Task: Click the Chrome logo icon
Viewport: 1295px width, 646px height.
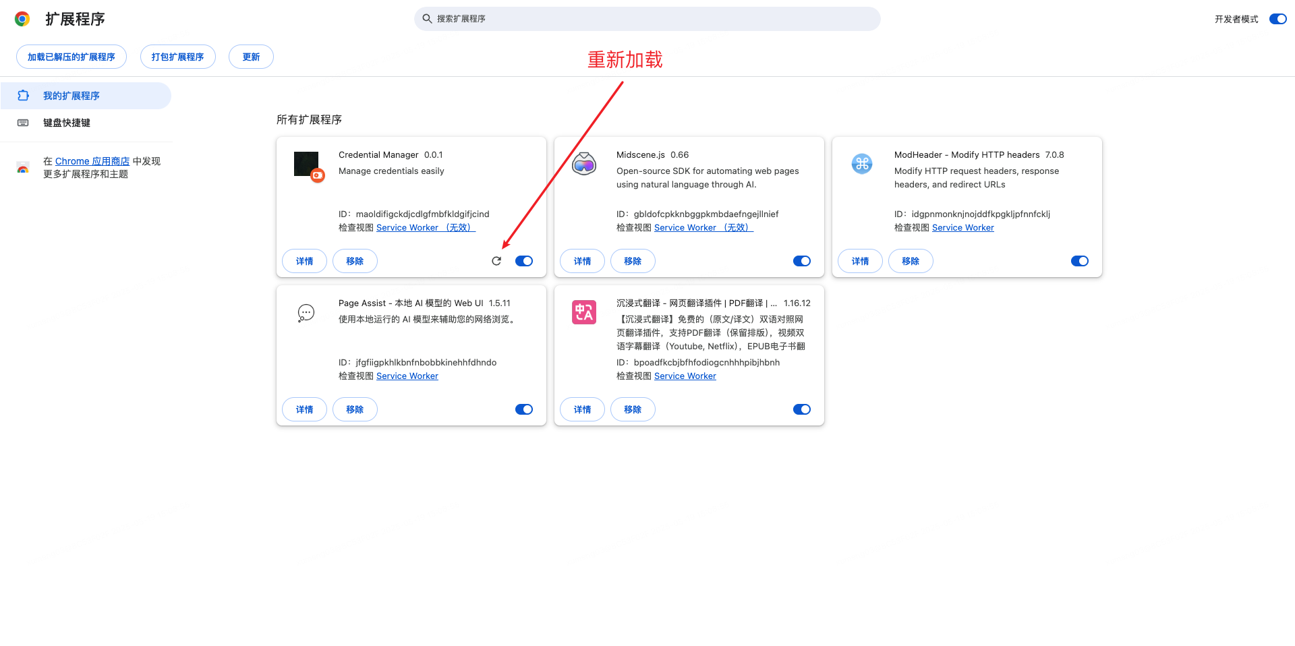Action: tap(22, 19)
